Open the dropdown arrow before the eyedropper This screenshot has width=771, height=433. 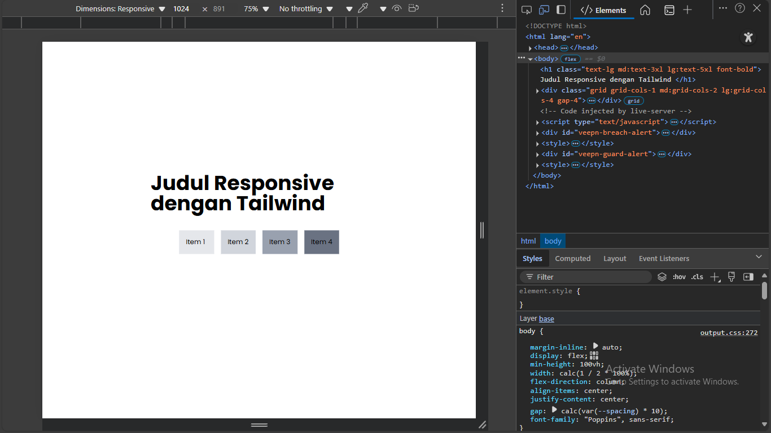(349, 9)
